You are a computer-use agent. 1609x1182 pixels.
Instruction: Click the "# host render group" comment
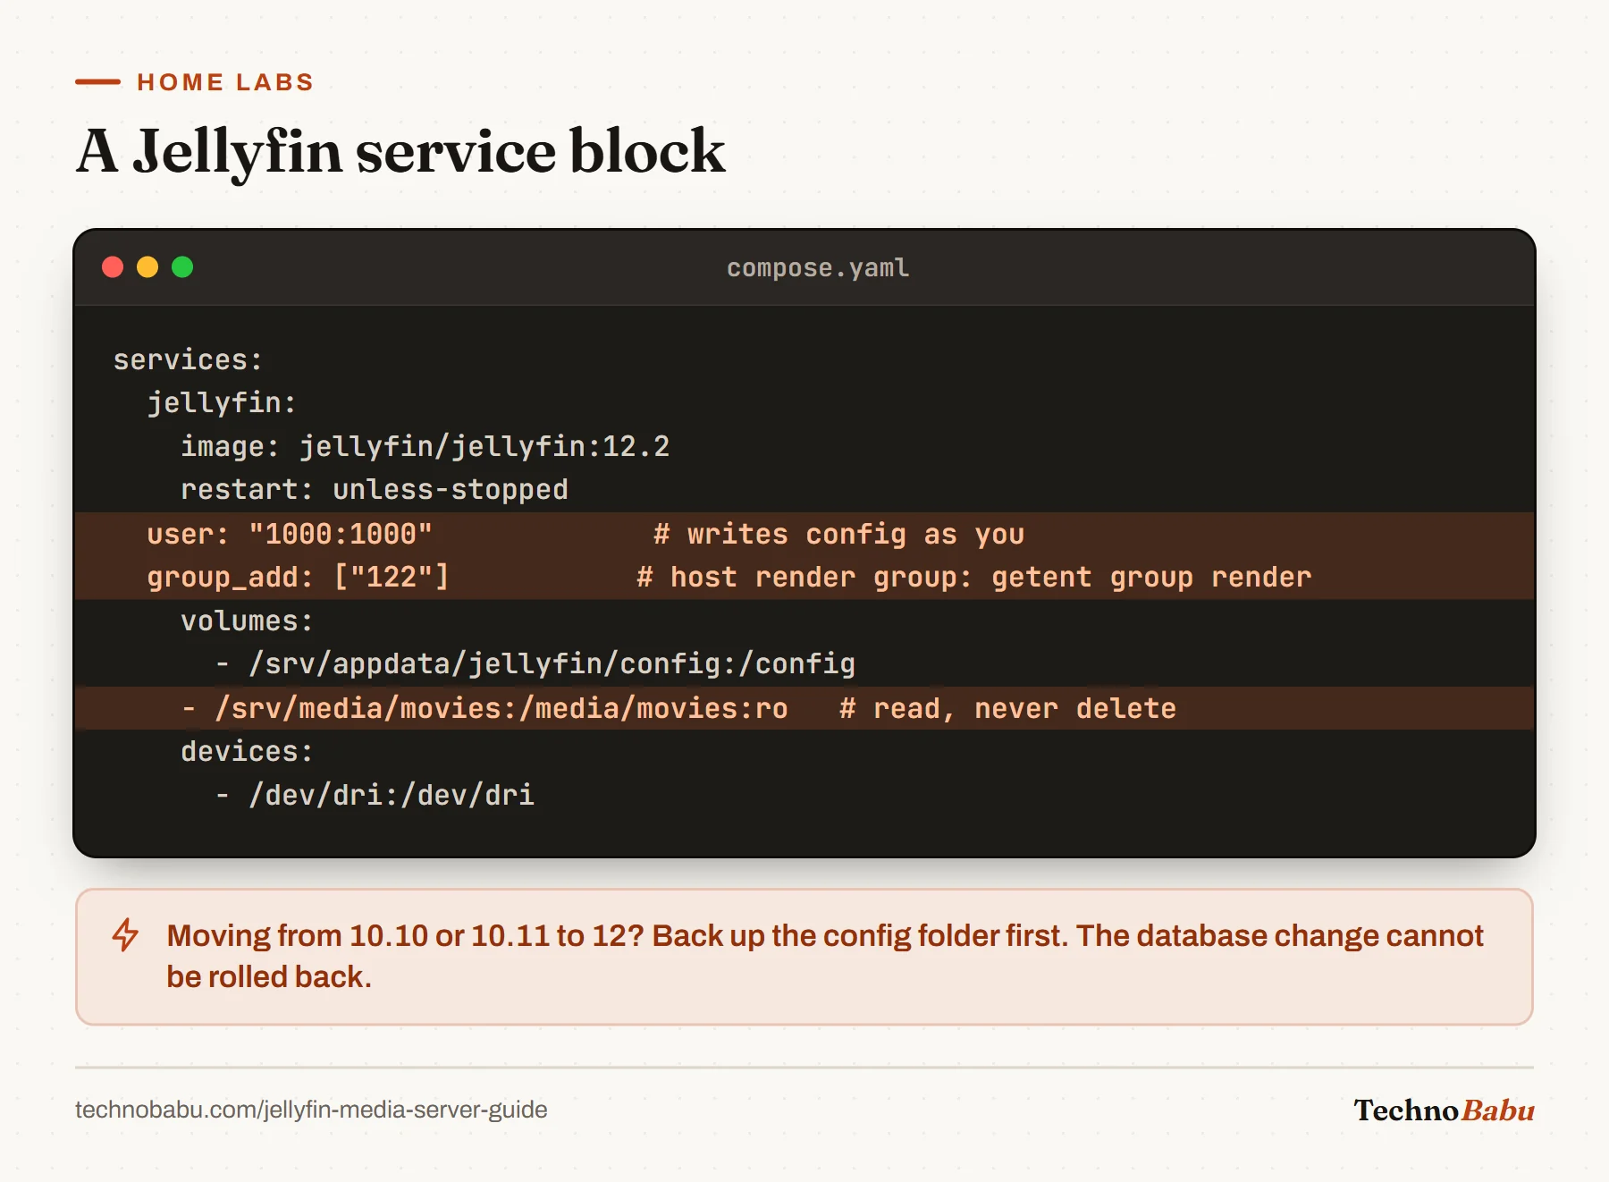[x=974, y=577]
